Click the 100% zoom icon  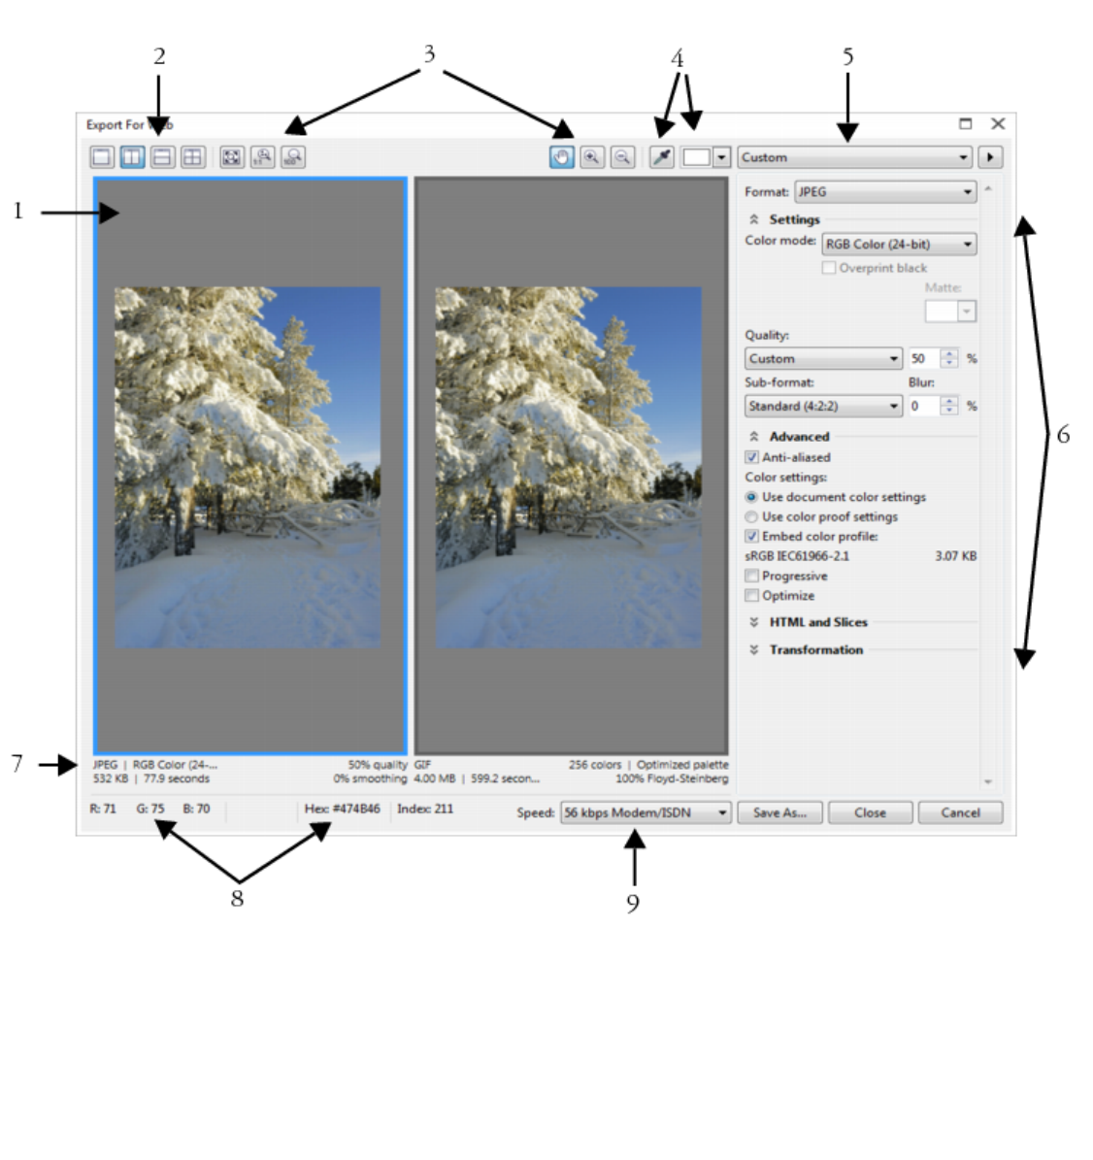[x=293, y=157]
